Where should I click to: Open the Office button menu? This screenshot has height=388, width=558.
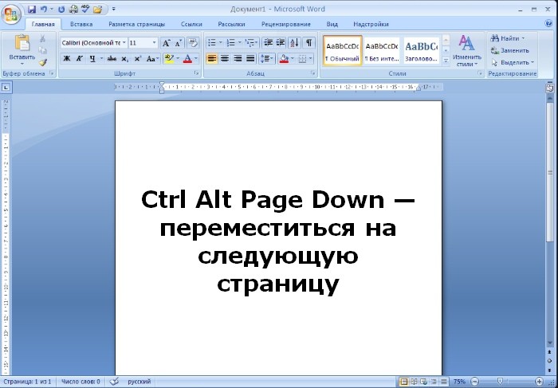[x=11, y=11]
